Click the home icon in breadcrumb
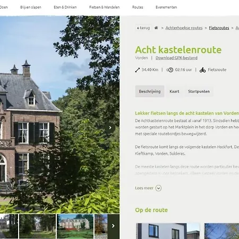This screenshot has height=239, width=239. pos(156,28)
